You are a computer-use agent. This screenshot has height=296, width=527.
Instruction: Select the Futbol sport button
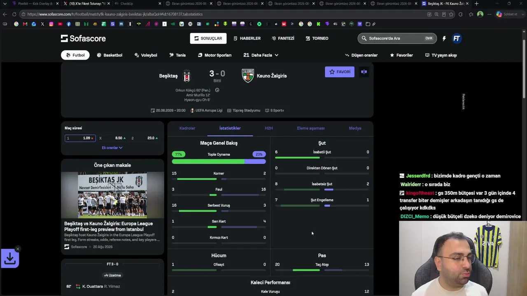pyautogui.click(x=75, y=55)
